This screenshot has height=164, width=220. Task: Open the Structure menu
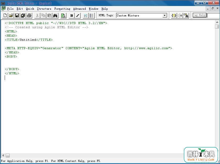pyautogui.click(x=44, y=9)
